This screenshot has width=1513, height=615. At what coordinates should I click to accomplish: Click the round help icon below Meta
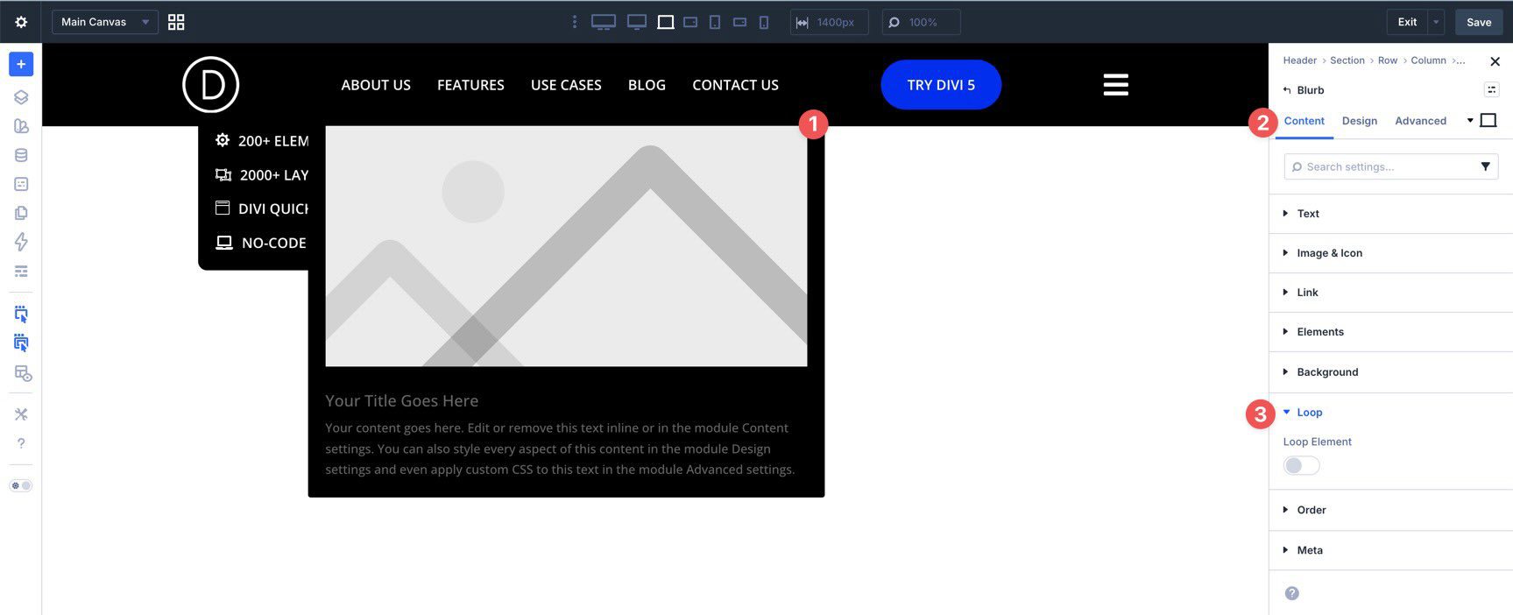point(1291,593)
